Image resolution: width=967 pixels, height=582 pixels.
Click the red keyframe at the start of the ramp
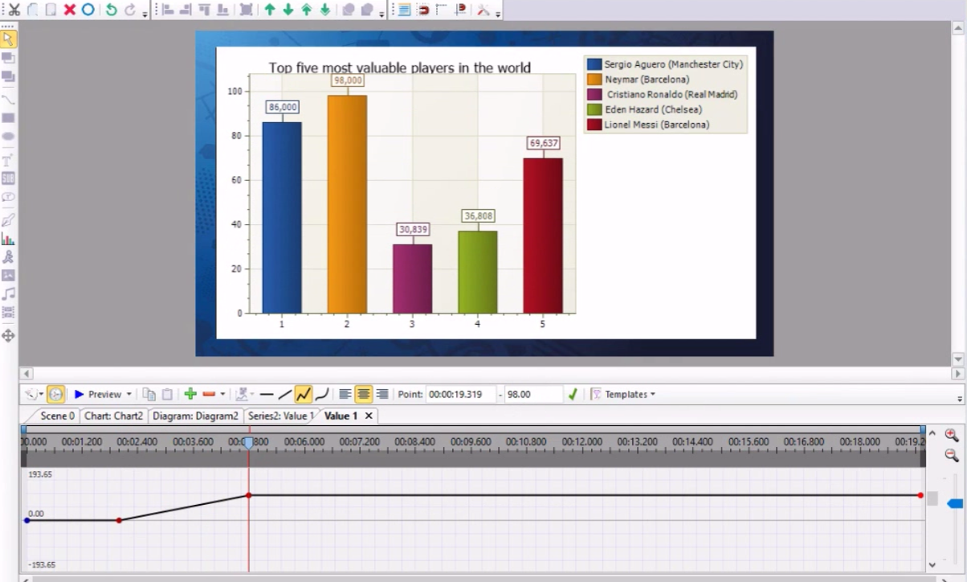coord(119,520)
